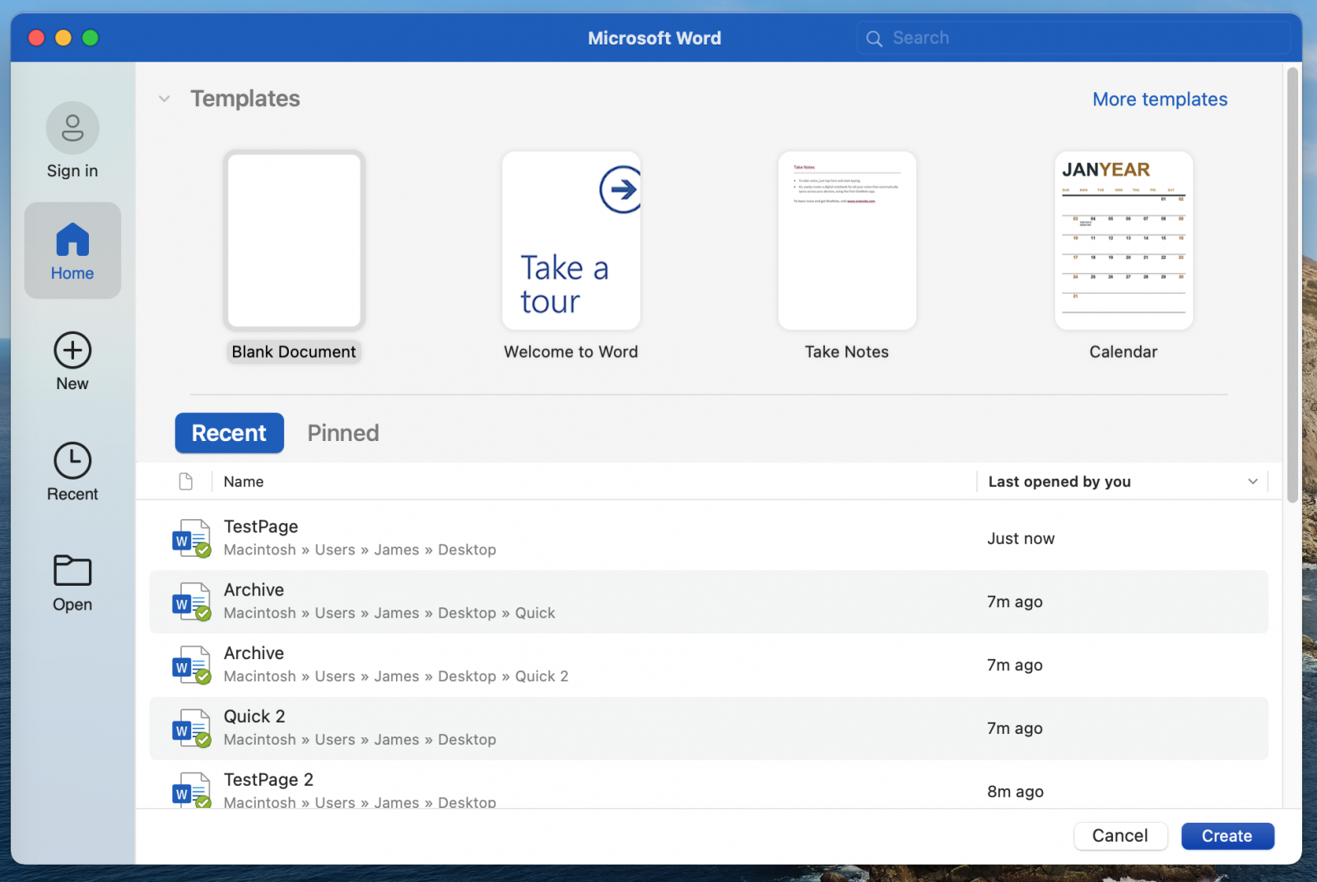
Task: Switch to the Pinned tab
Action: (x=343, y=433)
